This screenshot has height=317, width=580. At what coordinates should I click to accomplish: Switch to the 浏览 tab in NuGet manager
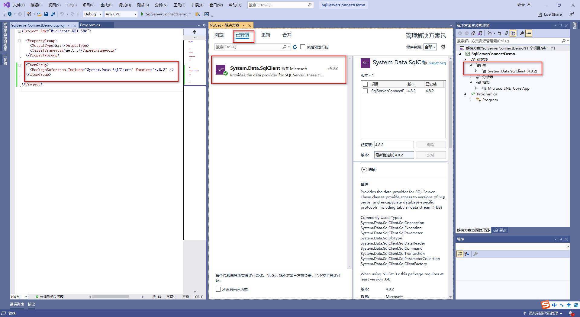point(219,35)
